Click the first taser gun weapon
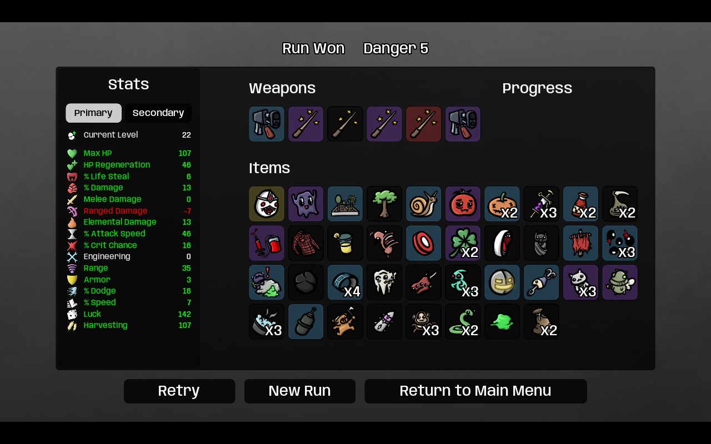This screenshot has height=444, width=711. (267, 124)
